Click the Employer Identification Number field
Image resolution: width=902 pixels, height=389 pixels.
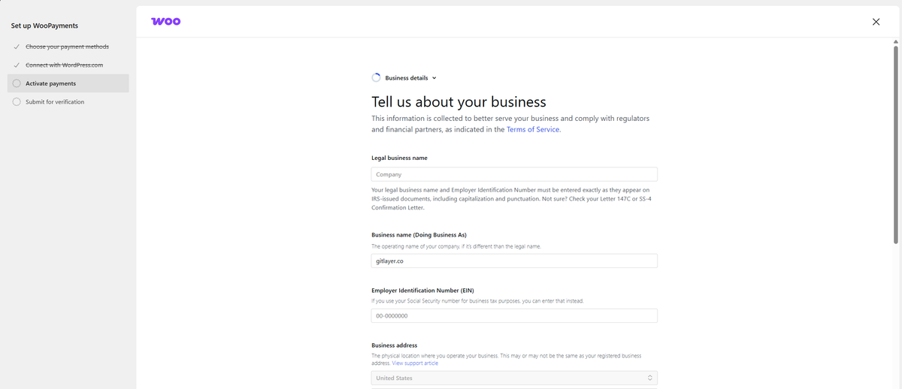[514, 316]
